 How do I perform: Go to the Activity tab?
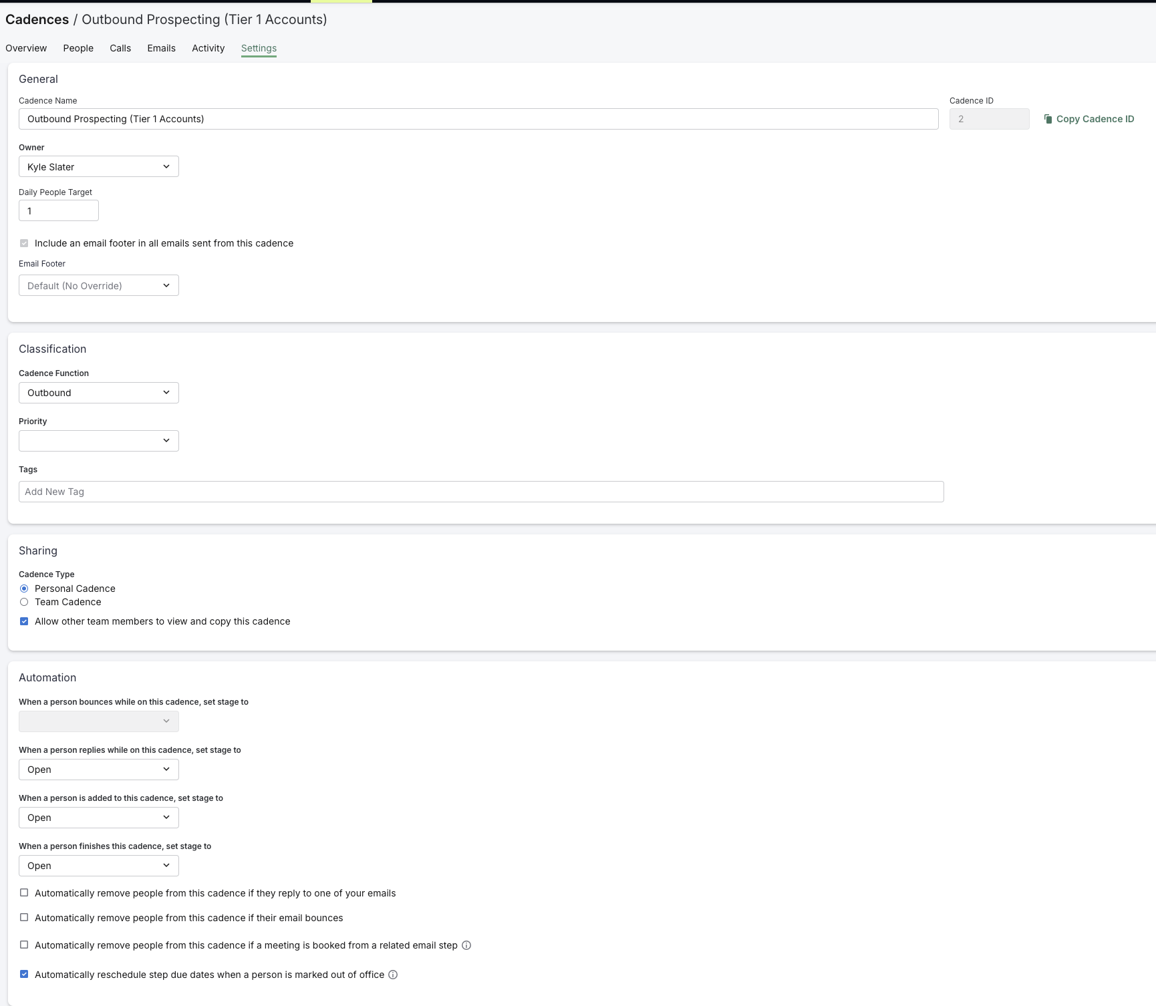coord(208,48)
